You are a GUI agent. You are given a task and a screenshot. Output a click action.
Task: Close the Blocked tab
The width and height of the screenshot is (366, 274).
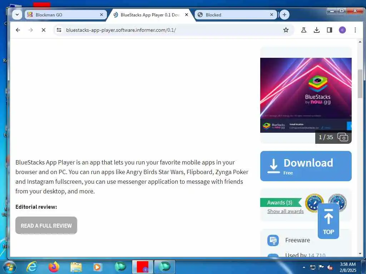(272, 15)
